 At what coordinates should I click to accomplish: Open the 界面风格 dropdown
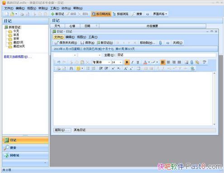pyautogui.click(x=160, y=14)
